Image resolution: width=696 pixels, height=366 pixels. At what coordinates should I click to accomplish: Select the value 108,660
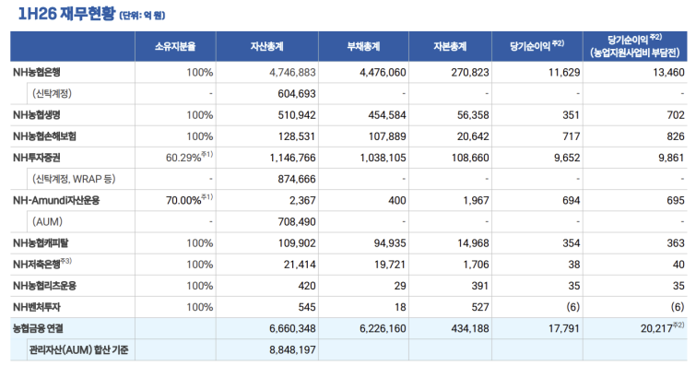(x=470, y=158)
